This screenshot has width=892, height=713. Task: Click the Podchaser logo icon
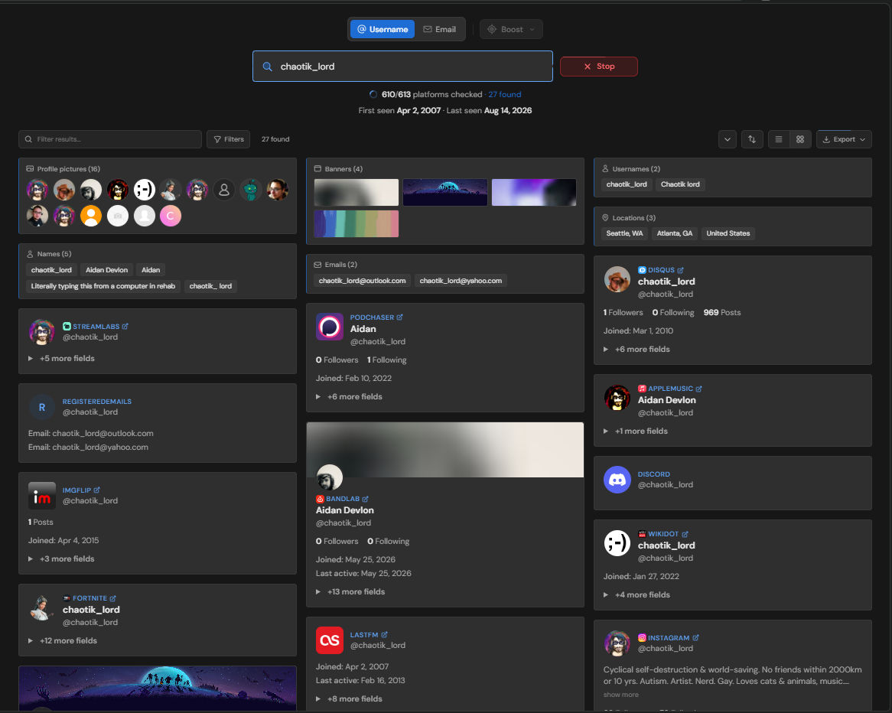tap(330, 327)
